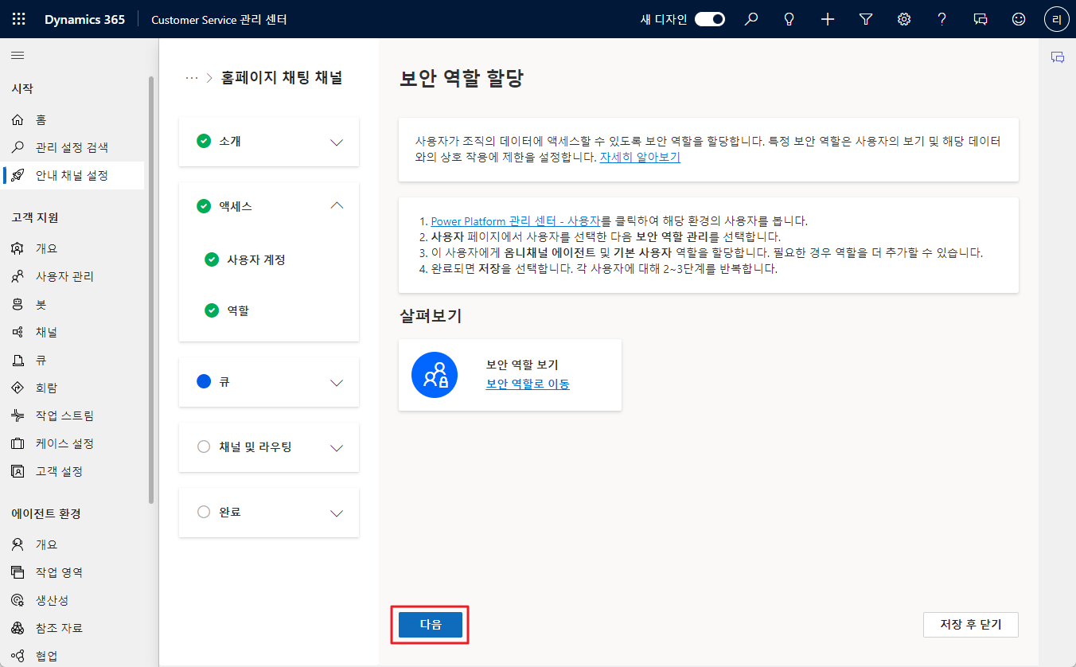Click the blue security roles icon
Image resolution: width=1076 pixels, height=667 pixels.
(x=435, y=375)
